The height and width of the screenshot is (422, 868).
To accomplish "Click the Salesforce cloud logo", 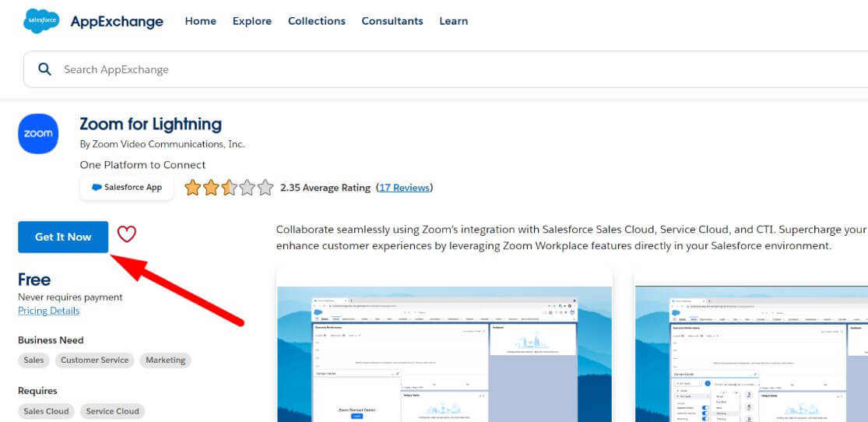I will coord(41,21).
